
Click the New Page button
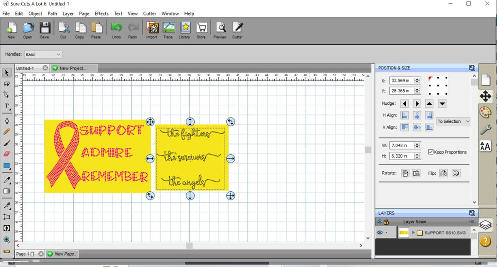[x=62, y=254]
